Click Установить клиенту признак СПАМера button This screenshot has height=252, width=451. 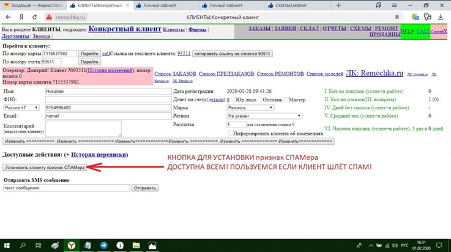pos(44,167)
